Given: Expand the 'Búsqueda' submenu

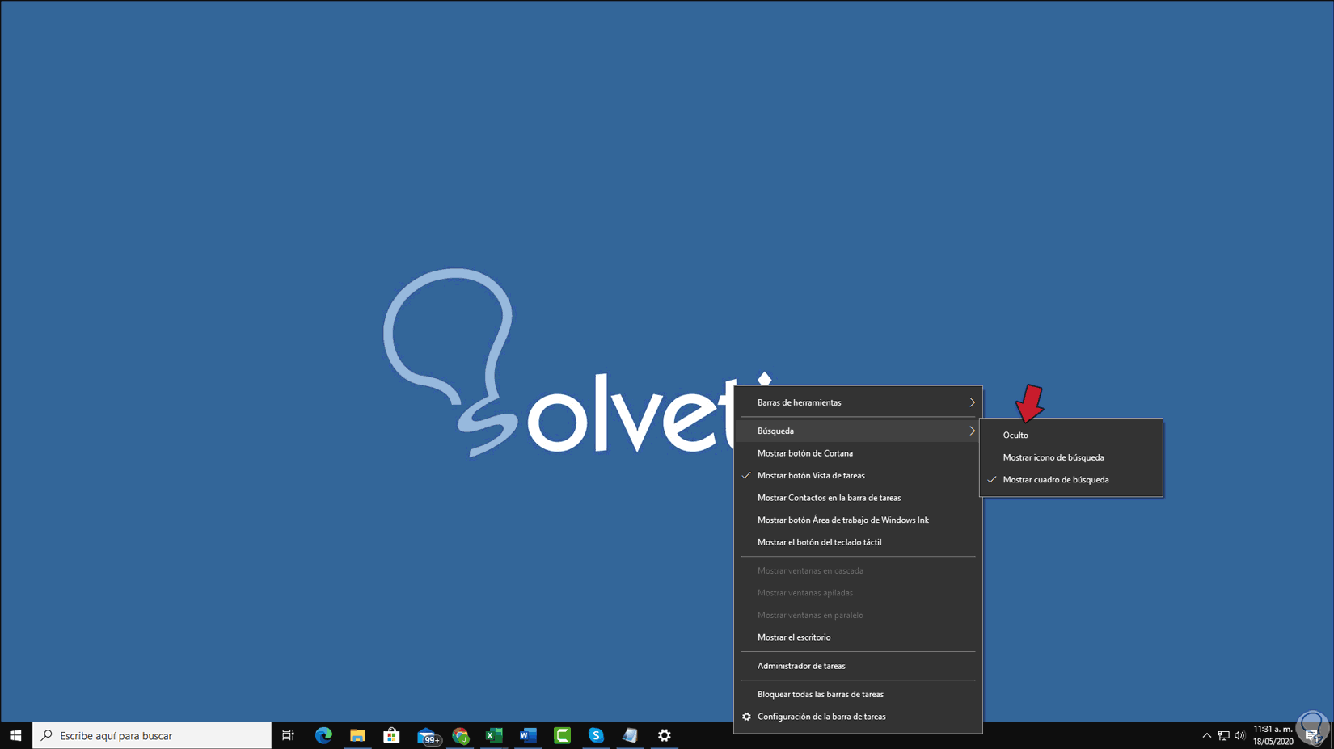Looking at the screenshot, I should (858, 431).
